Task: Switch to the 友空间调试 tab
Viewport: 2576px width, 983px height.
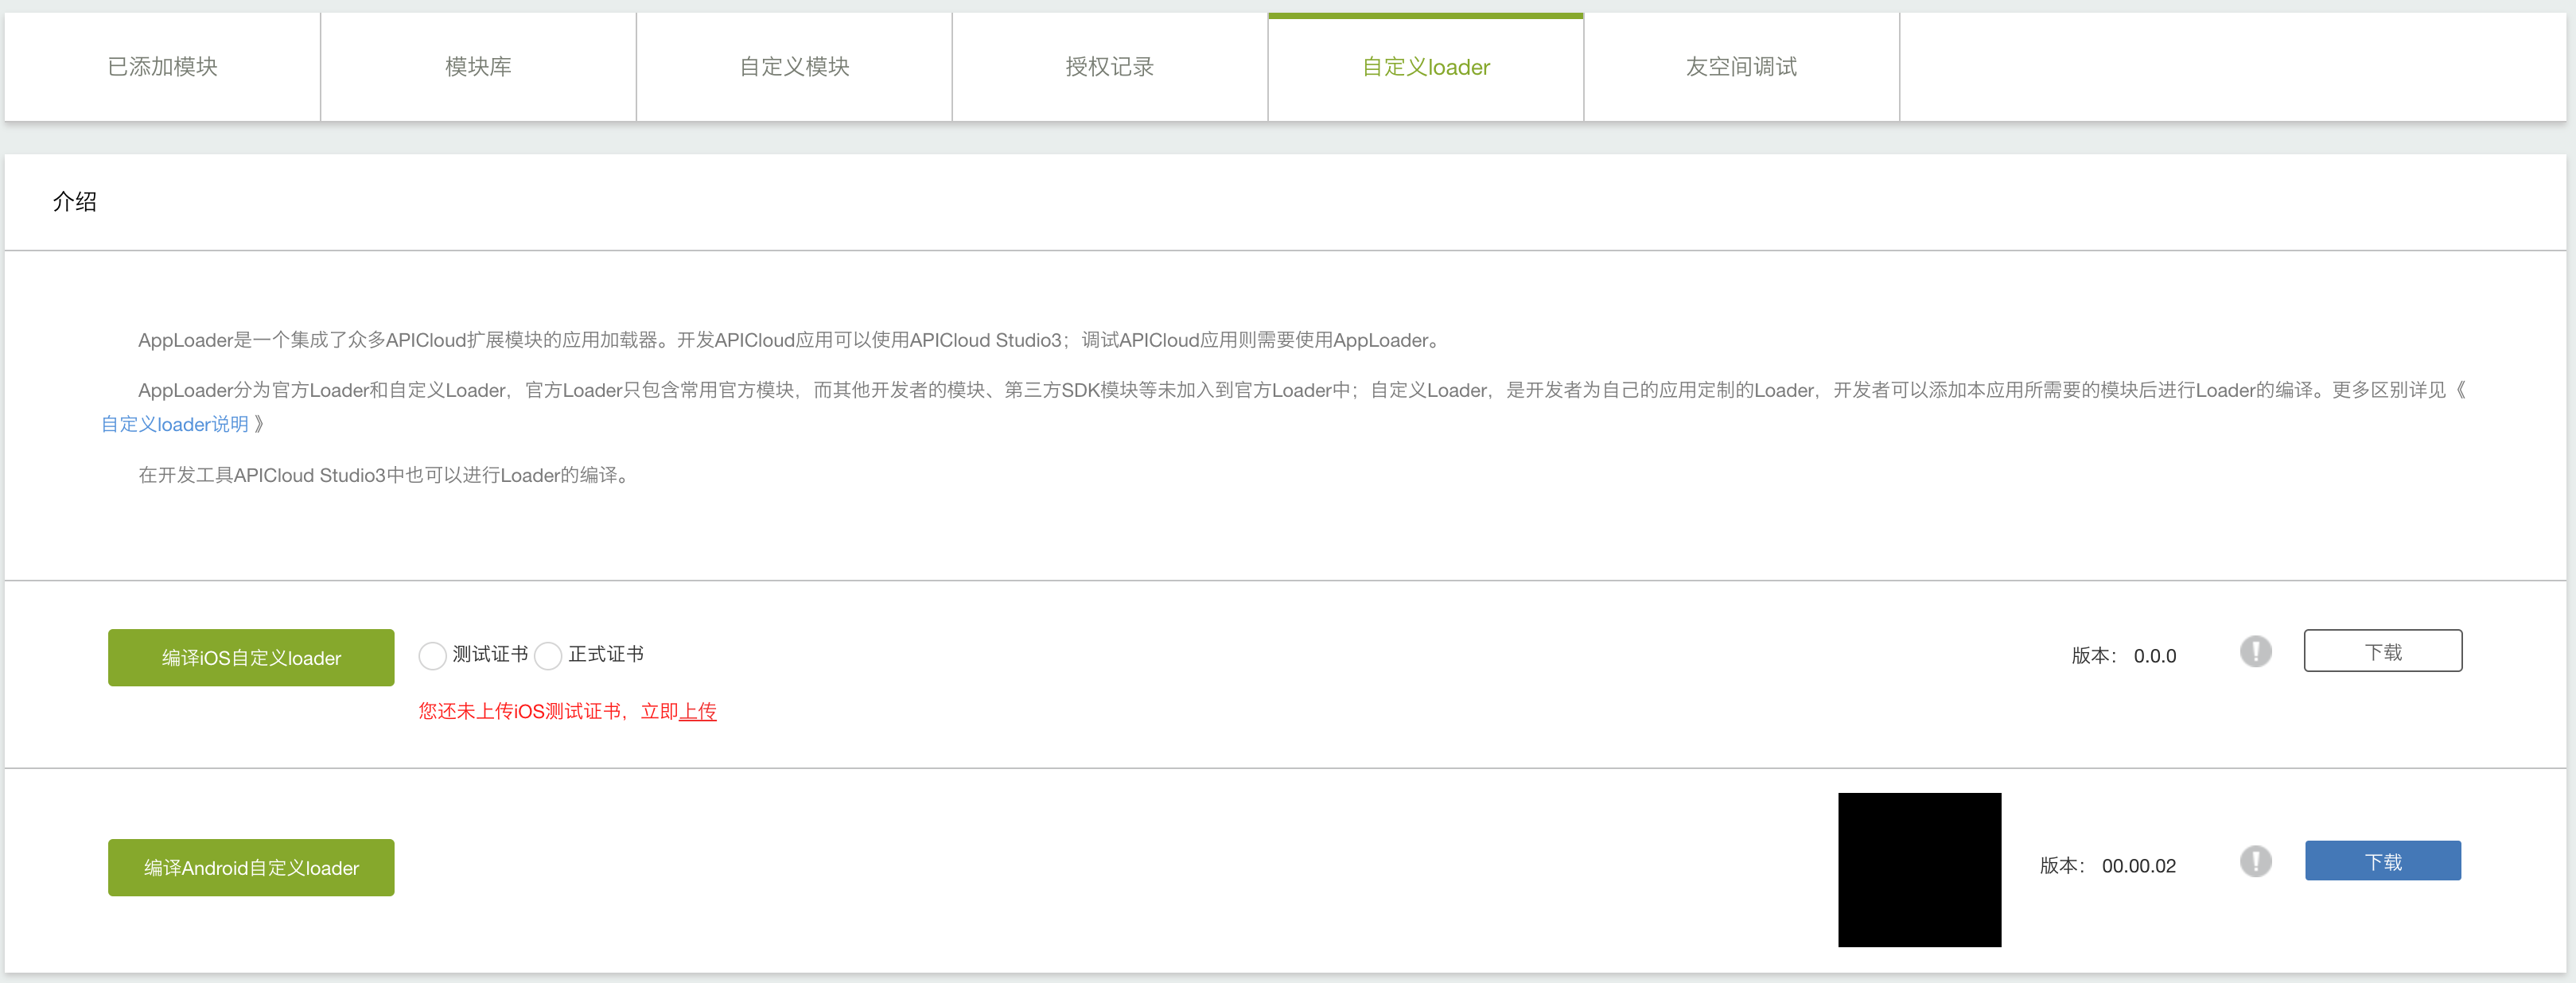Action: pos(1742,67)
